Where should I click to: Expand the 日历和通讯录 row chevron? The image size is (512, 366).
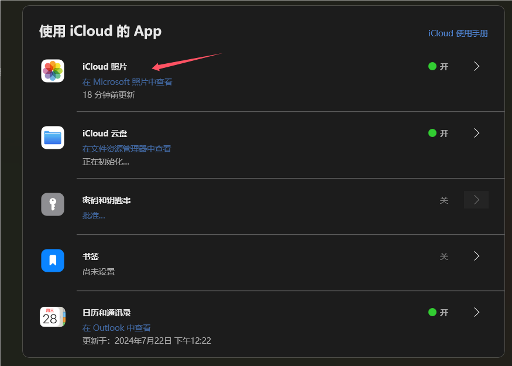tap(476, 312)
